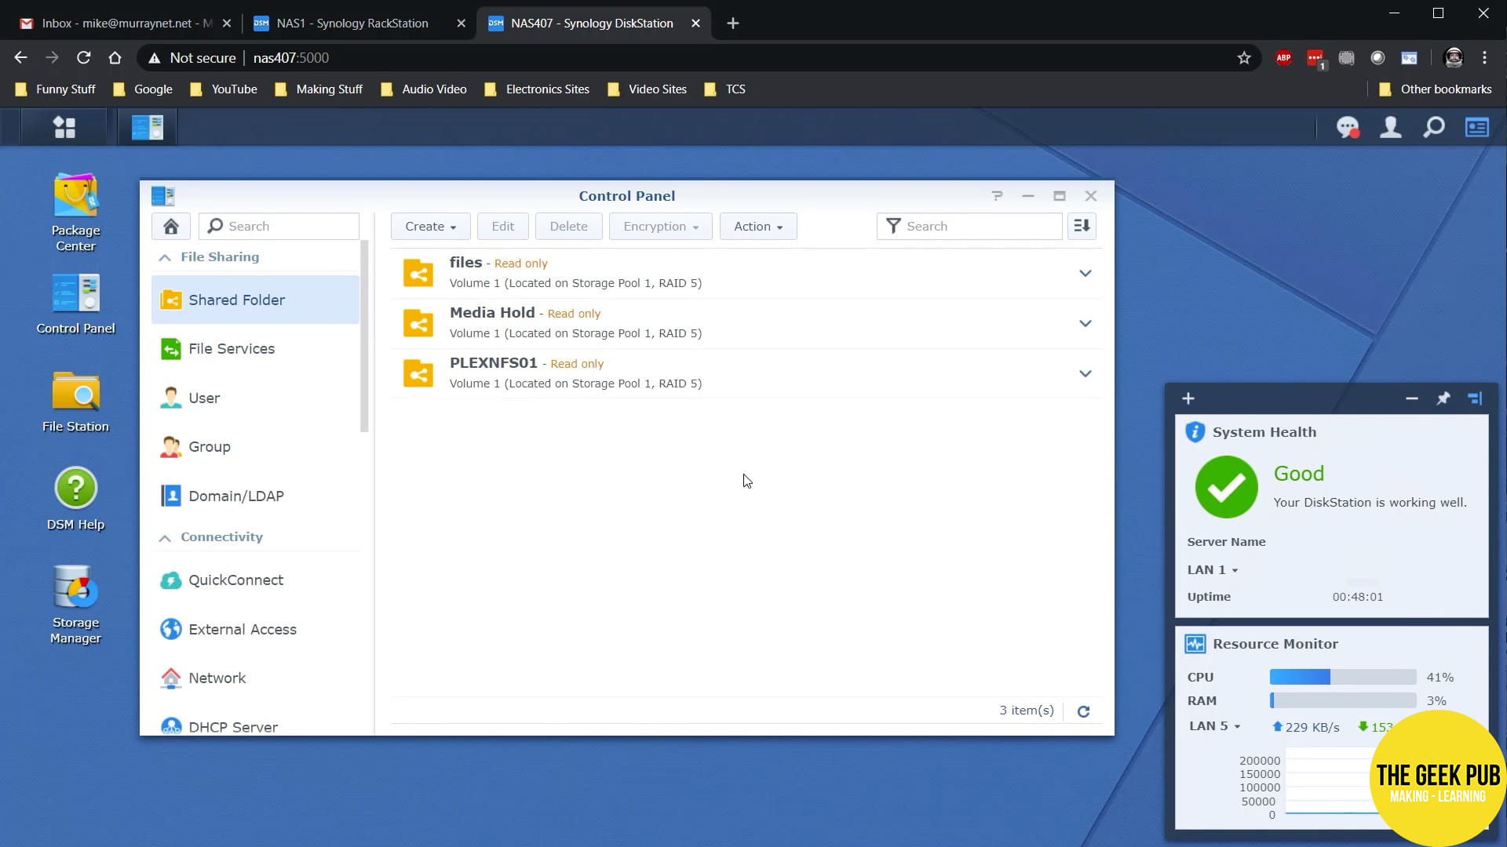The image size is (1507, 847).
Task: Open Other bookmarks folder
Action: tap(1436, 89)
